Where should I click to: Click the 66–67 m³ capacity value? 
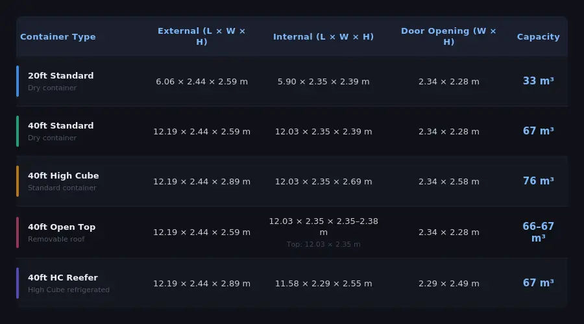pos(538,232)
